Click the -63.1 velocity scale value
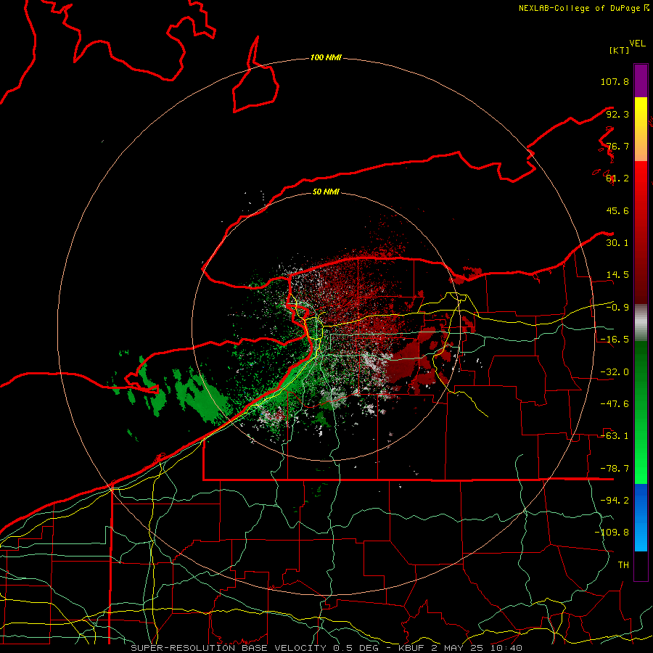Screen dimensions: 653x653 [x=615, y=436]
